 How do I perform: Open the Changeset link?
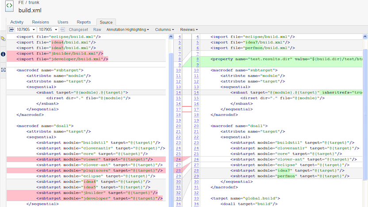78,30
